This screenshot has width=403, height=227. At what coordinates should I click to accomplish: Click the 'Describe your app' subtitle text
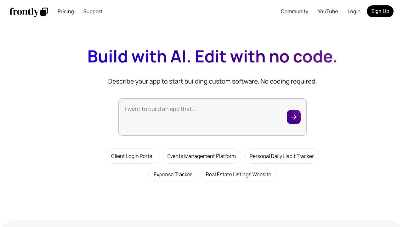click(213, 81)
